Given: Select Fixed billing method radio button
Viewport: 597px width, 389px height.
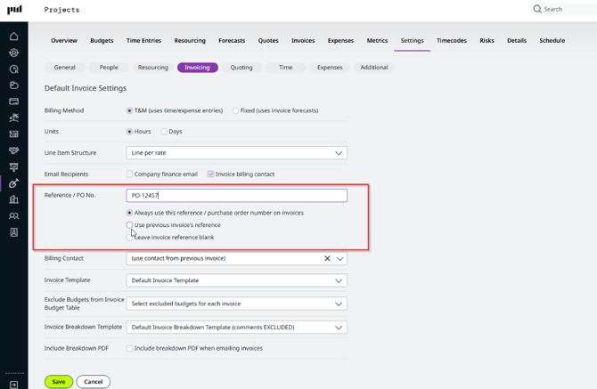Looking at the screenshot, I should (235, 110).
